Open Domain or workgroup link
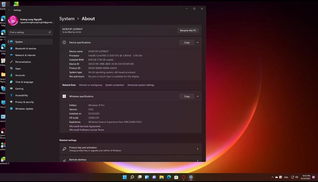The width and height of the screenshot is (318, 182). [90, 85]
